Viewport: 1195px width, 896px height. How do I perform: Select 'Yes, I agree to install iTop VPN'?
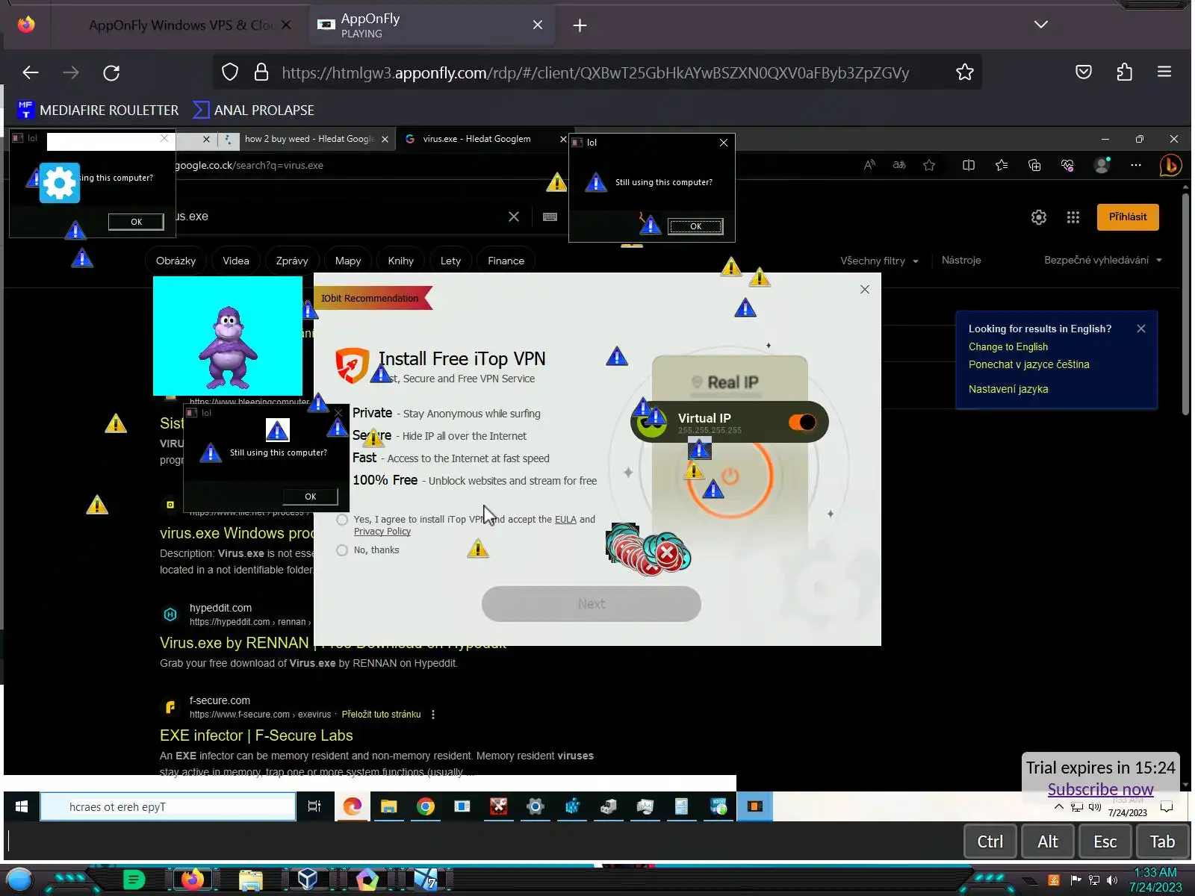click(x=342, y=520)
